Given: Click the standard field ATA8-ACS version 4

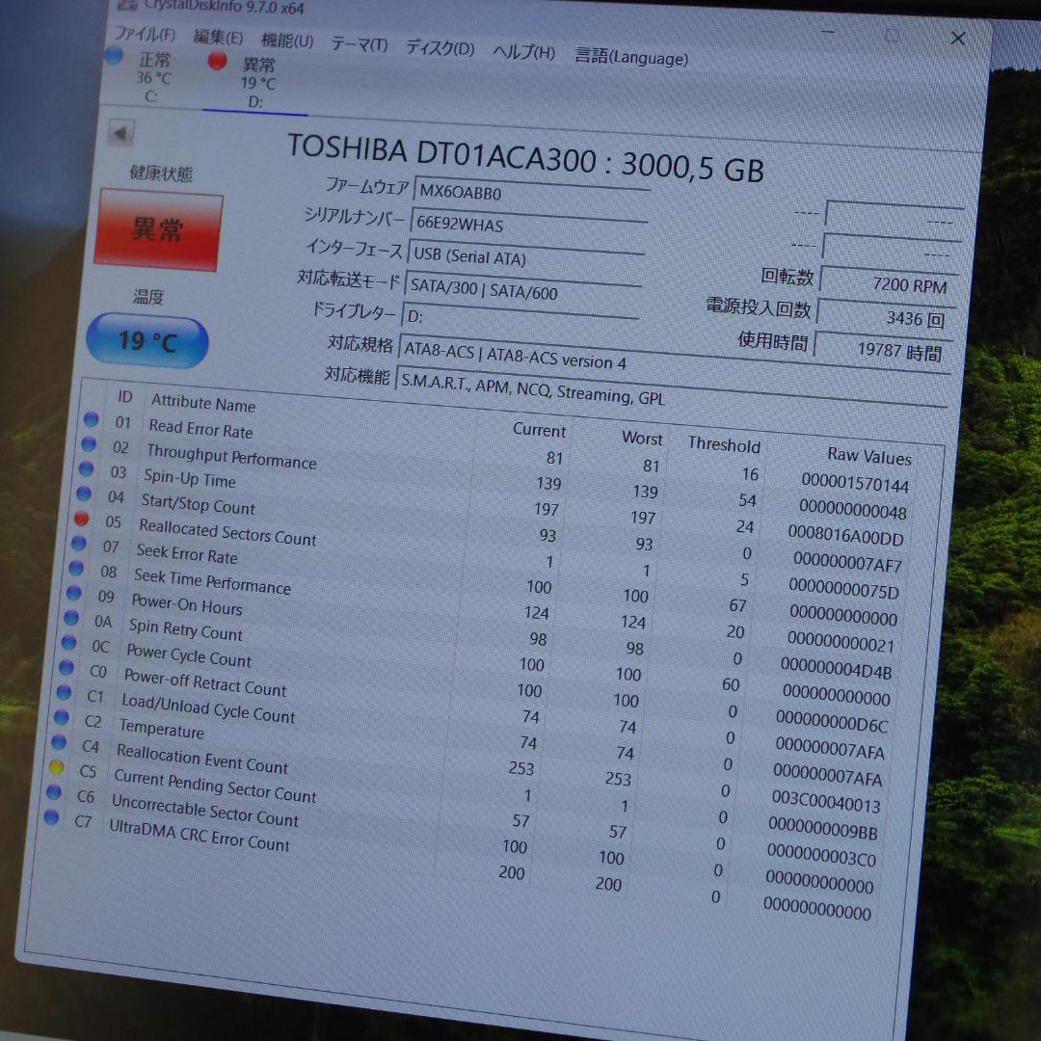Looking at the screenshot, I should pyautogui.click(x=673, y=364).
